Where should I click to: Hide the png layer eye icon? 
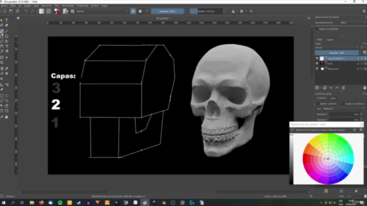tap(317, 64)
